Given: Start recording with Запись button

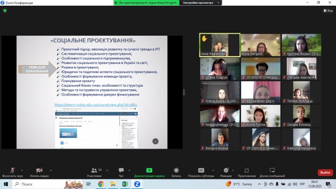Looking at the screenshot, I should coord(176,173).
